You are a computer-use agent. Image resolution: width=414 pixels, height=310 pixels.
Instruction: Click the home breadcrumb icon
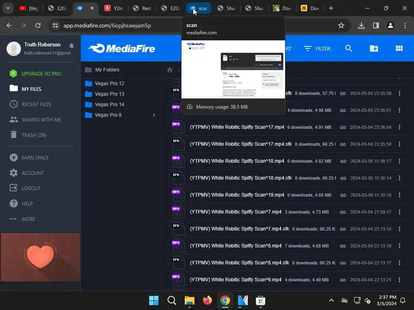point(170,70)
